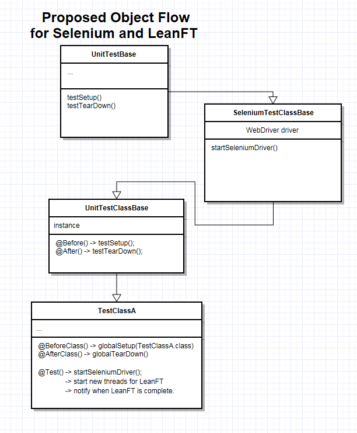Click 'start new threads for LeanFT' line
This screenshot has height=433, width=357.
114,382
